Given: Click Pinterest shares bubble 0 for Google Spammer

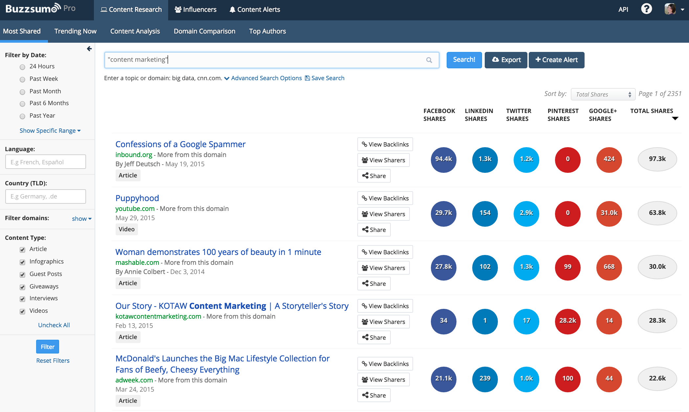Looking at the screenshot, I should point(567,160).
